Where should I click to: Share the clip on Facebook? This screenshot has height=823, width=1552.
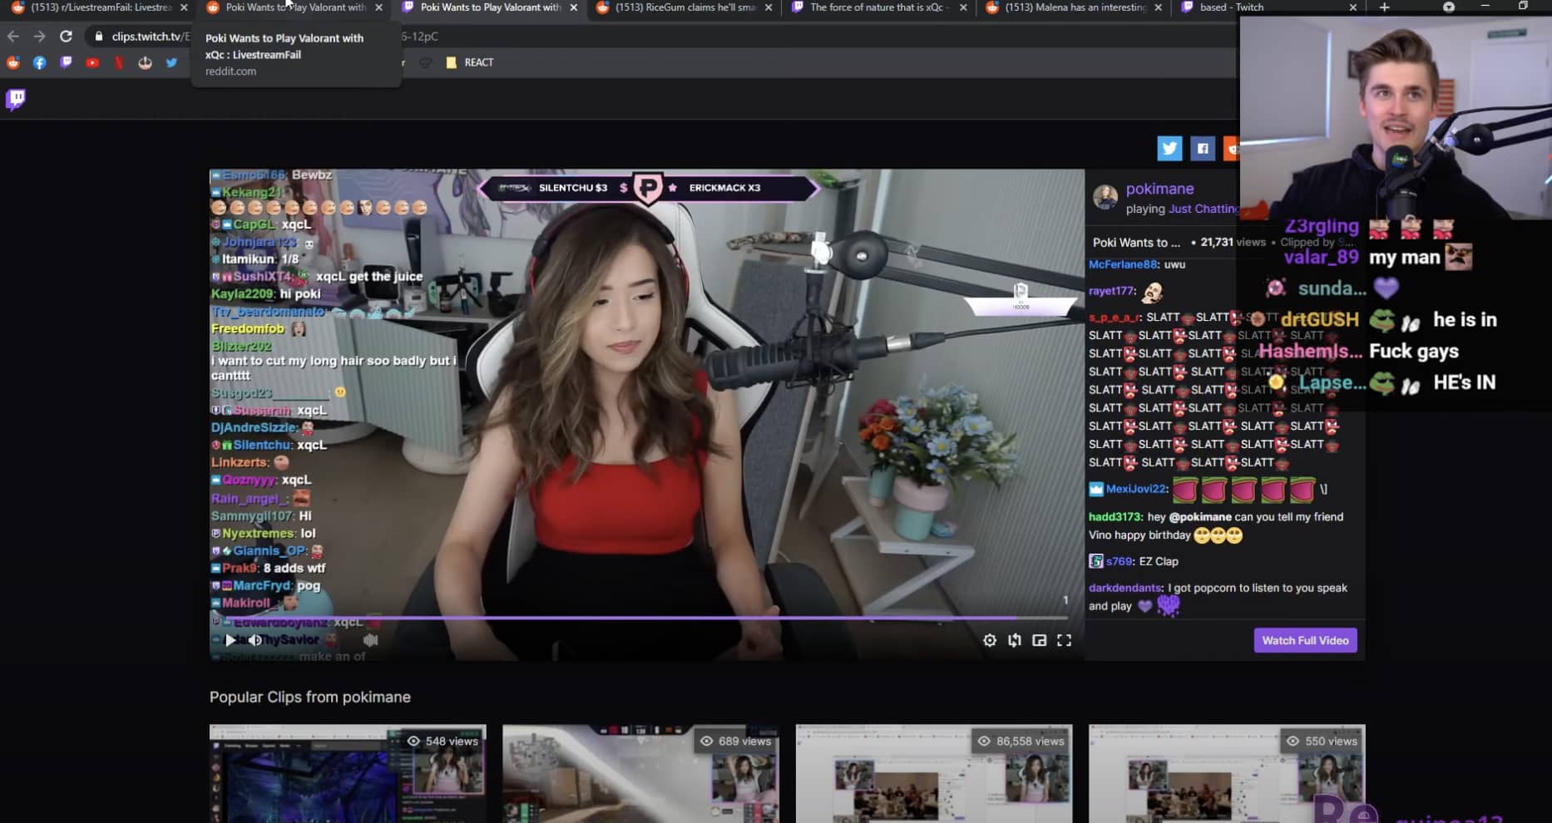[x=1203, y=149]
